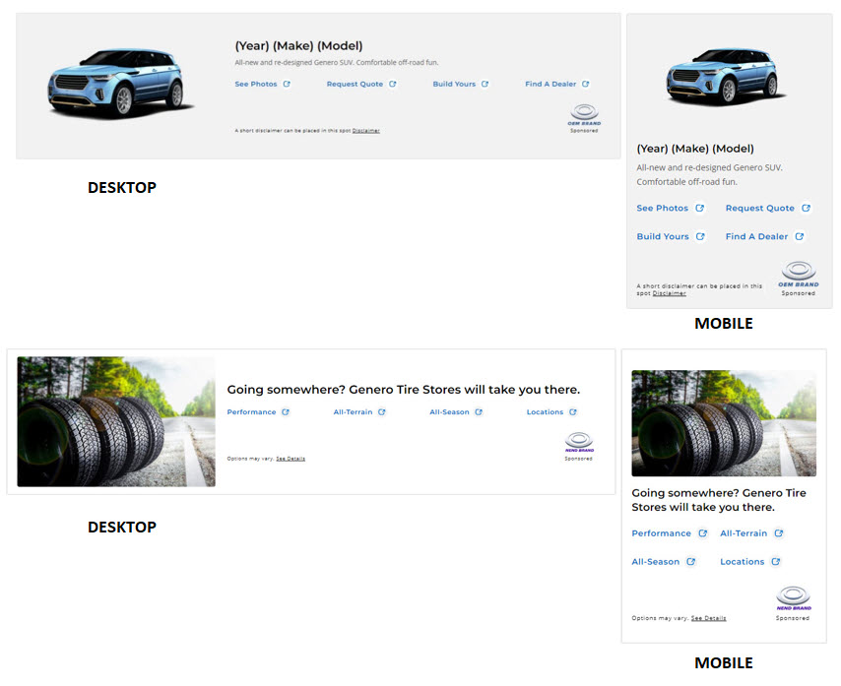Open Find A Dealer link in desktop SUV ad
841x686 pixels.
tap(550, 85)
